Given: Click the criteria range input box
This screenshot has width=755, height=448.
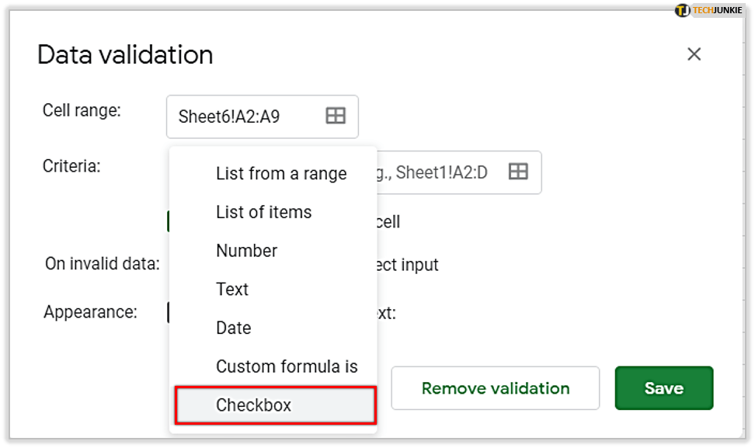Looking at the screenshot, I should click(x=443, y=172).
